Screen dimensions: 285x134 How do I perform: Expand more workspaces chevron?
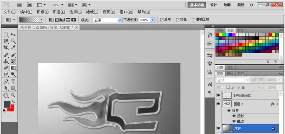[x=251, y=5]
